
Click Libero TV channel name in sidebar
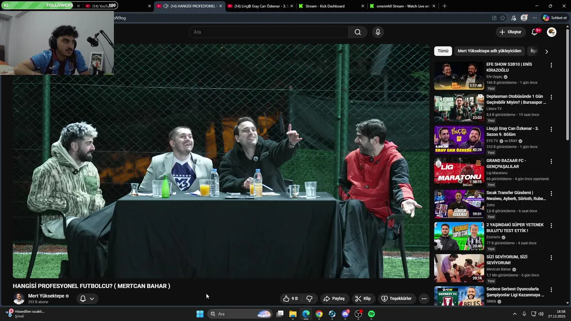point(494,109)
